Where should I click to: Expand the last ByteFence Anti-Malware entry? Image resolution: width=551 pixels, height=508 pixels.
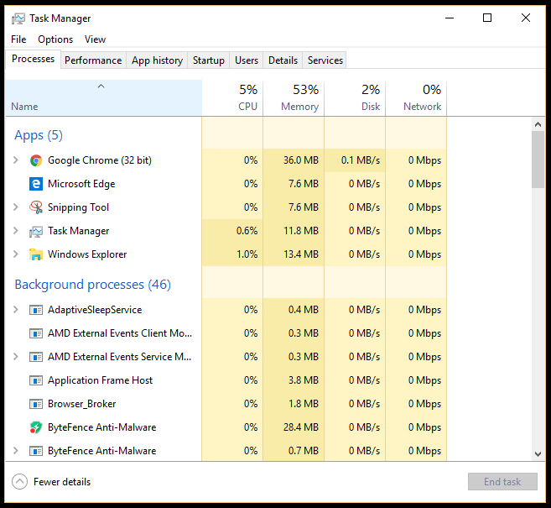[x=15, y=450]
